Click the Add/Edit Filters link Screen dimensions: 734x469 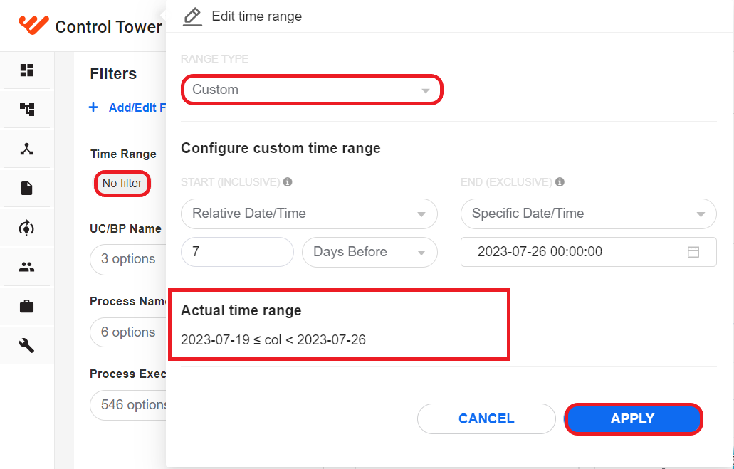(127, 107)
